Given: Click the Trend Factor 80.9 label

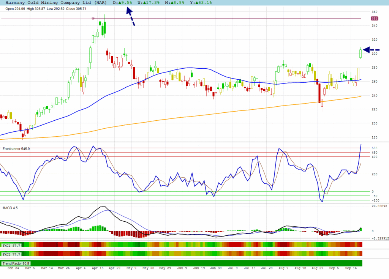Looking at the screenshot, I should pos(16,263).
